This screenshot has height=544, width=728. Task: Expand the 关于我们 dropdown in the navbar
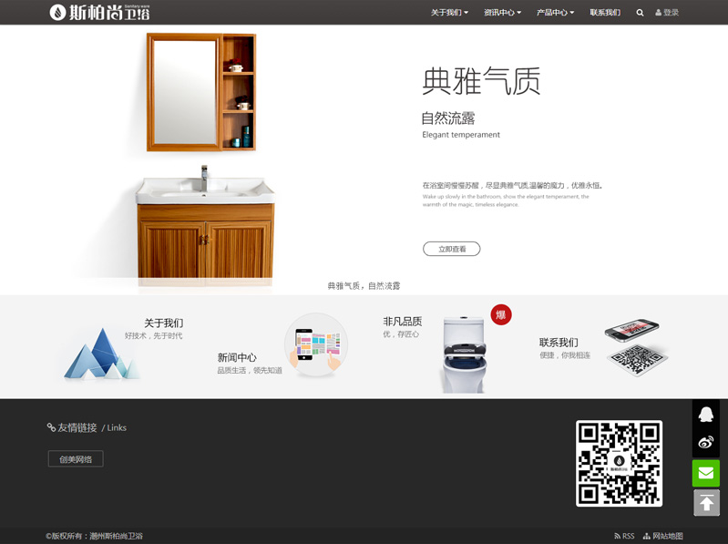449,13
